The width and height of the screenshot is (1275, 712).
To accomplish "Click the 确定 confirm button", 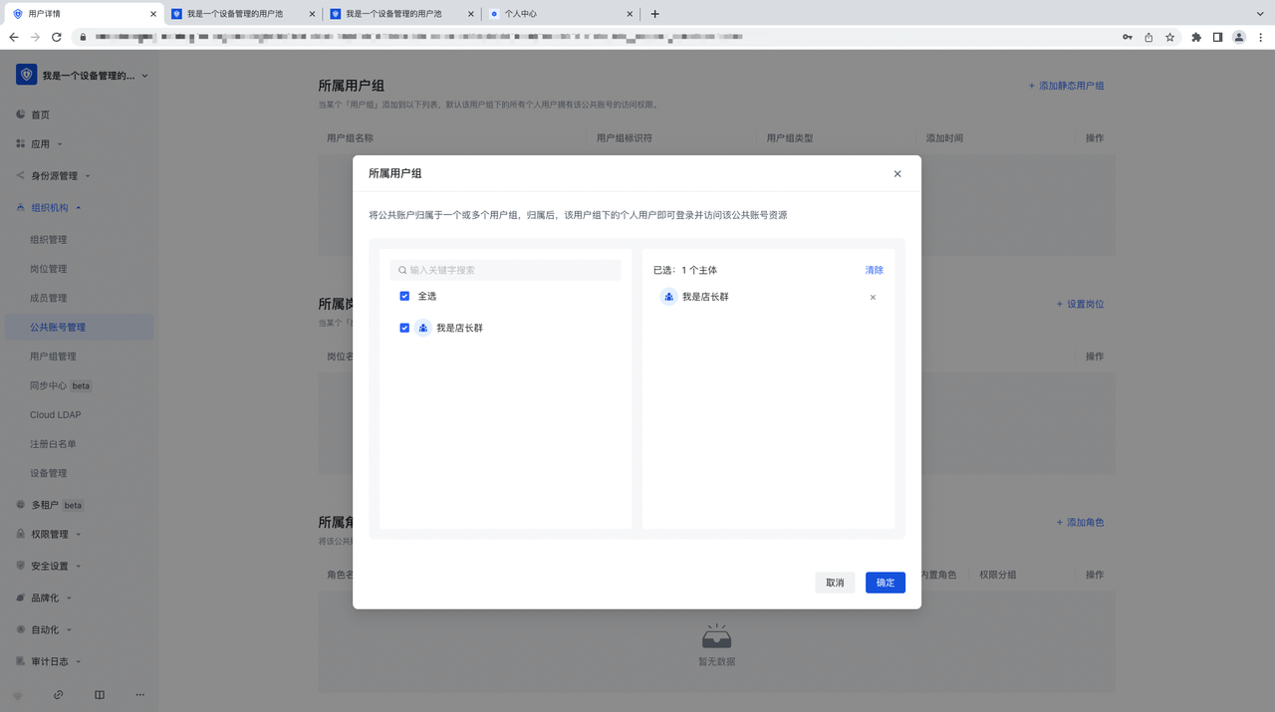I will click(x=885, y=583).
